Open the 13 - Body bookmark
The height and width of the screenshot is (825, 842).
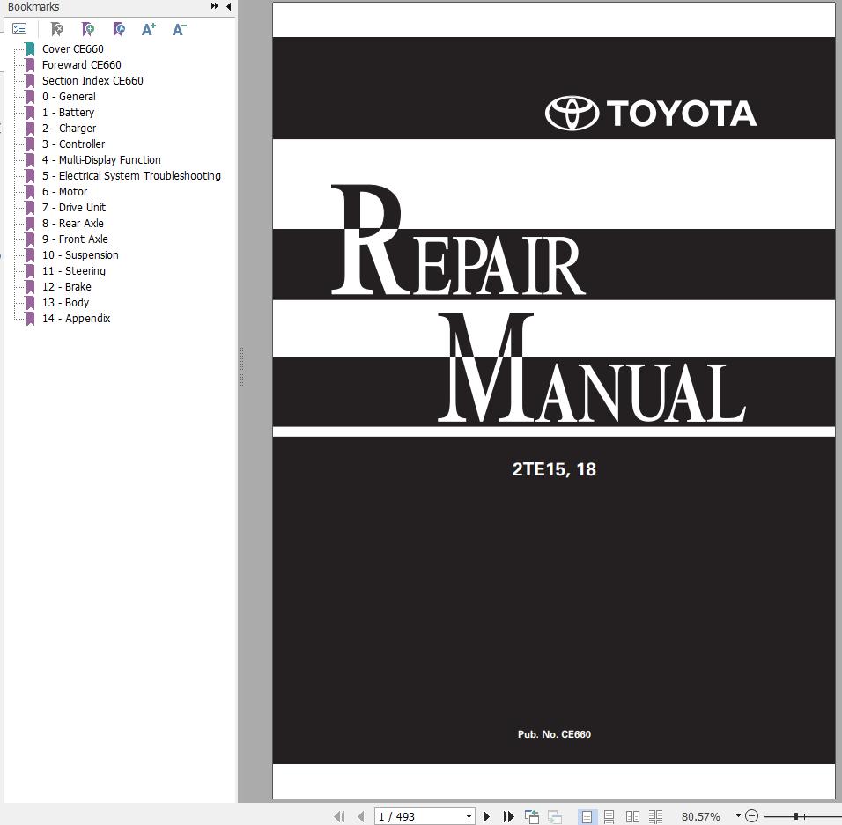[65, 303]
